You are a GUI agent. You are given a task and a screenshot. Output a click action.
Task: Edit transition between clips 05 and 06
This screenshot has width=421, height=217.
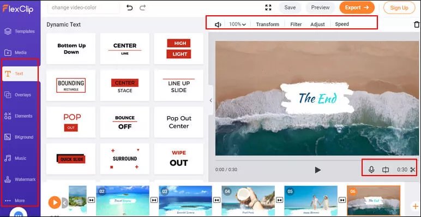coord(342,200)
